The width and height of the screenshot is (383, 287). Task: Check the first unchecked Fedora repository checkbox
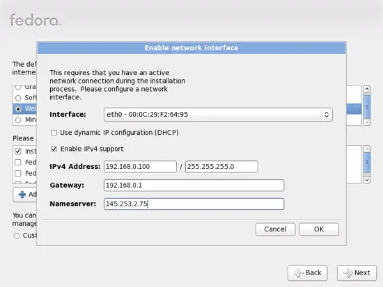tap(18, 163)
